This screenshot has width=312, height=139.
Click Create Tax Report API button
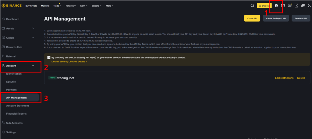276,18
